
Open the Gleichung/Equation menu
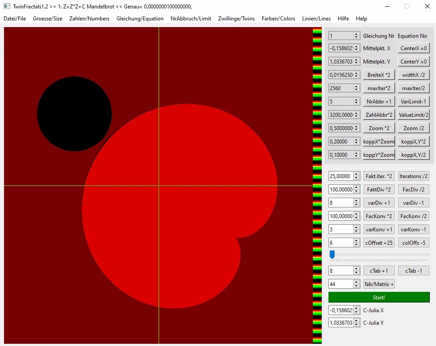[140, 19]
